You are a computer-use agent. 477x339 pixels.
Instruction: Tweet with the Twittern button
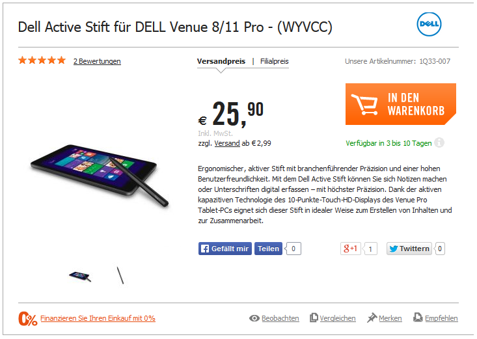[x=409, y=249]
